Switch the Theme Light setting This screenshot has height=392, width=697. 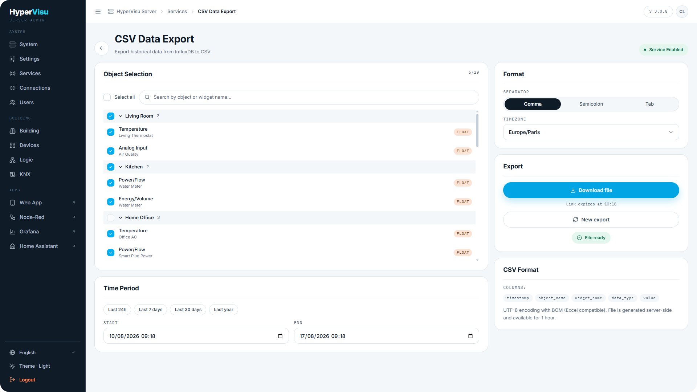click(x=43, y=366)
